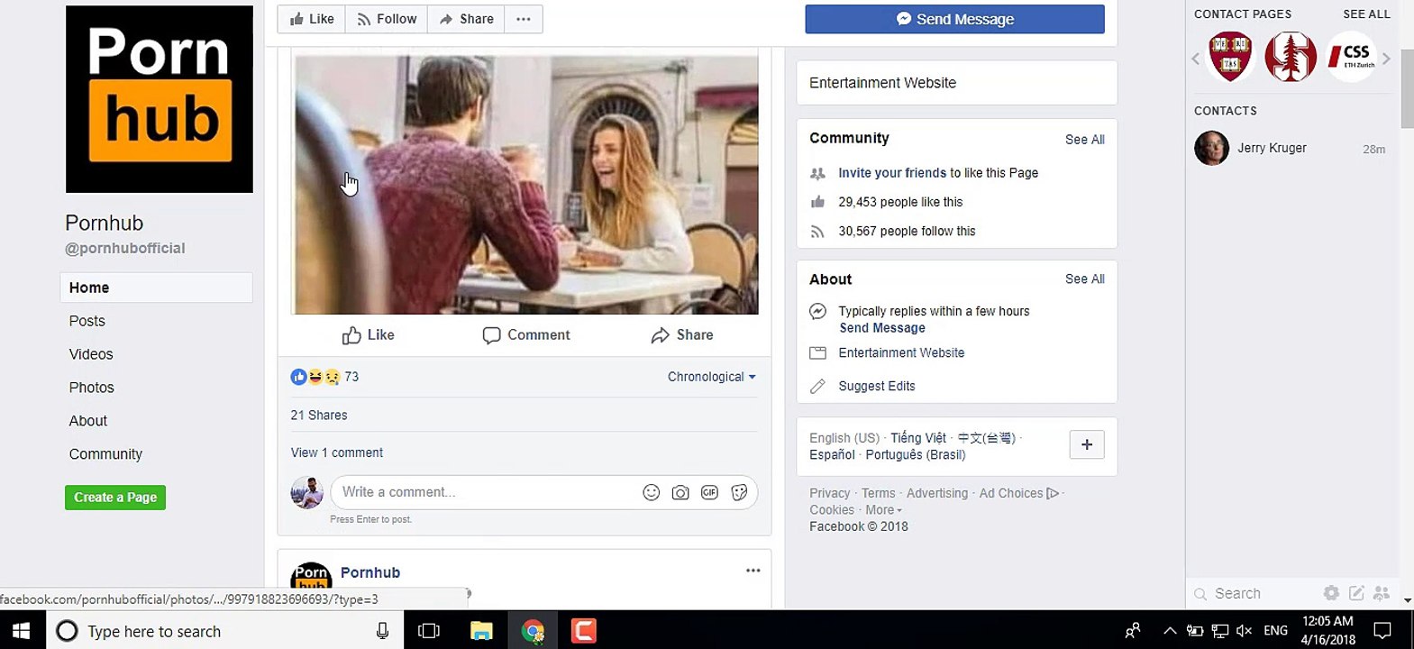This screenshot has width=1414, height=649.
Task: Open the page's more options ellipsis
Action: [524, 19]
